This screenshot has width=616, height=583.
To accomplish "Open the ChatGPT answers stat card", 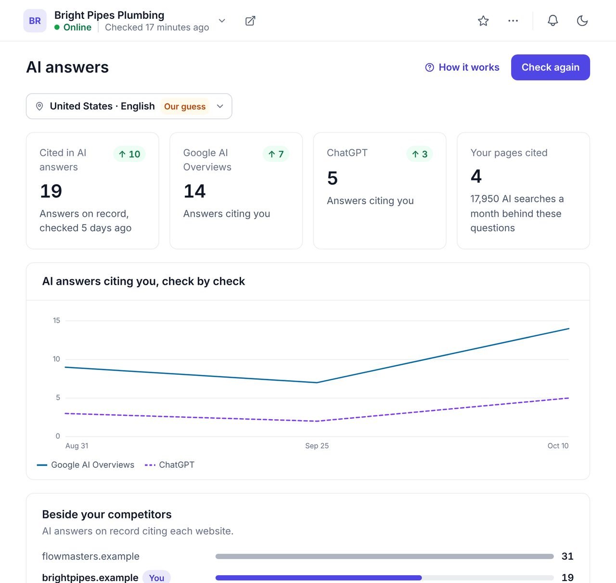I will click(x=380, y=191).
